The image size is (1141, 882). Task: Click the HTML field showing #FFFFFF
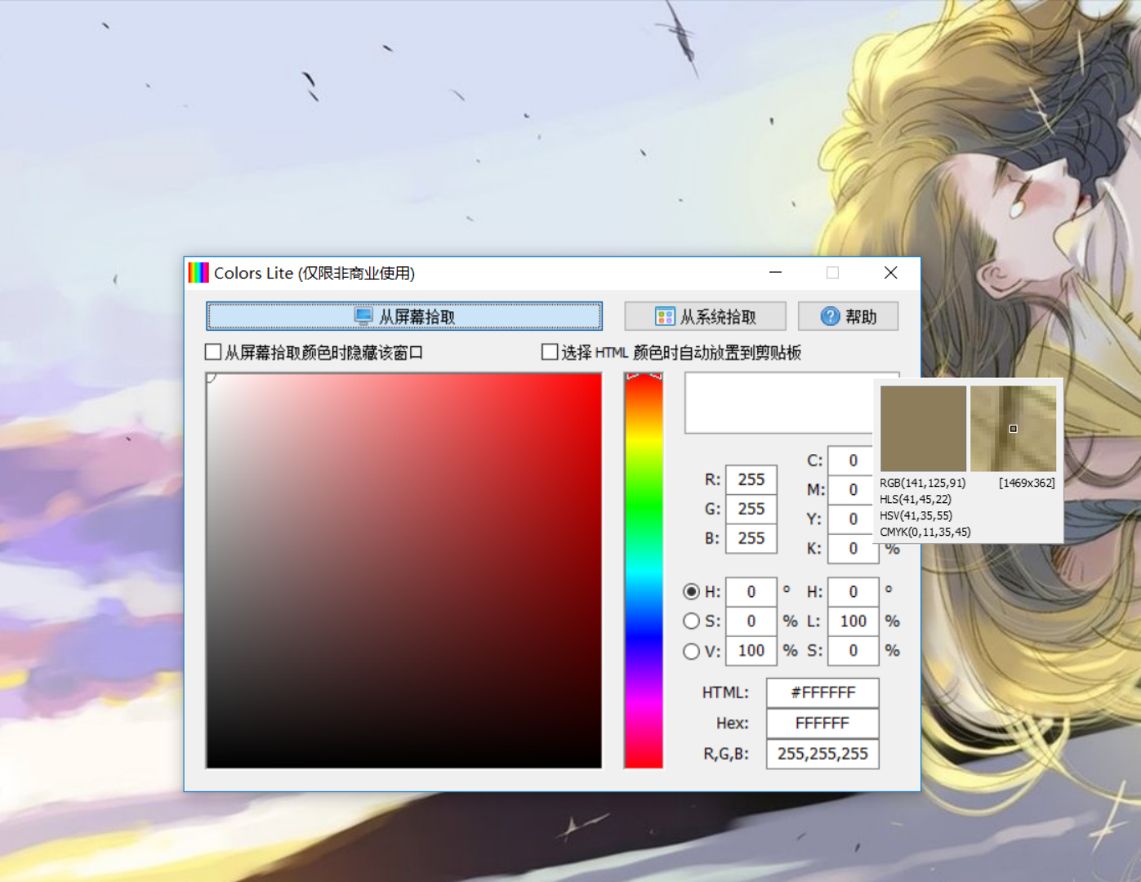pos(822,693)
